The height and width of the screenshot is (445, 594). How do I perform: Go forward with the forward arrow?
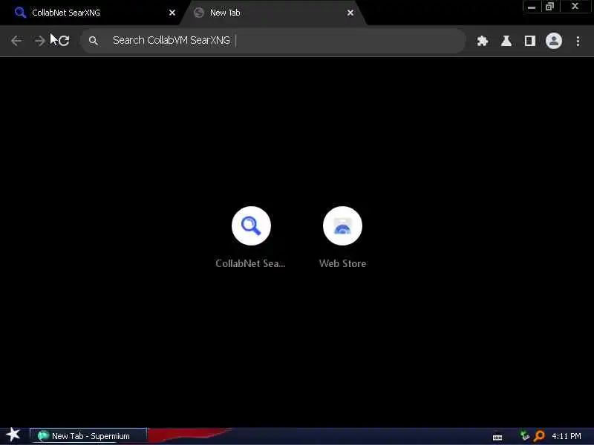[39, 41]
